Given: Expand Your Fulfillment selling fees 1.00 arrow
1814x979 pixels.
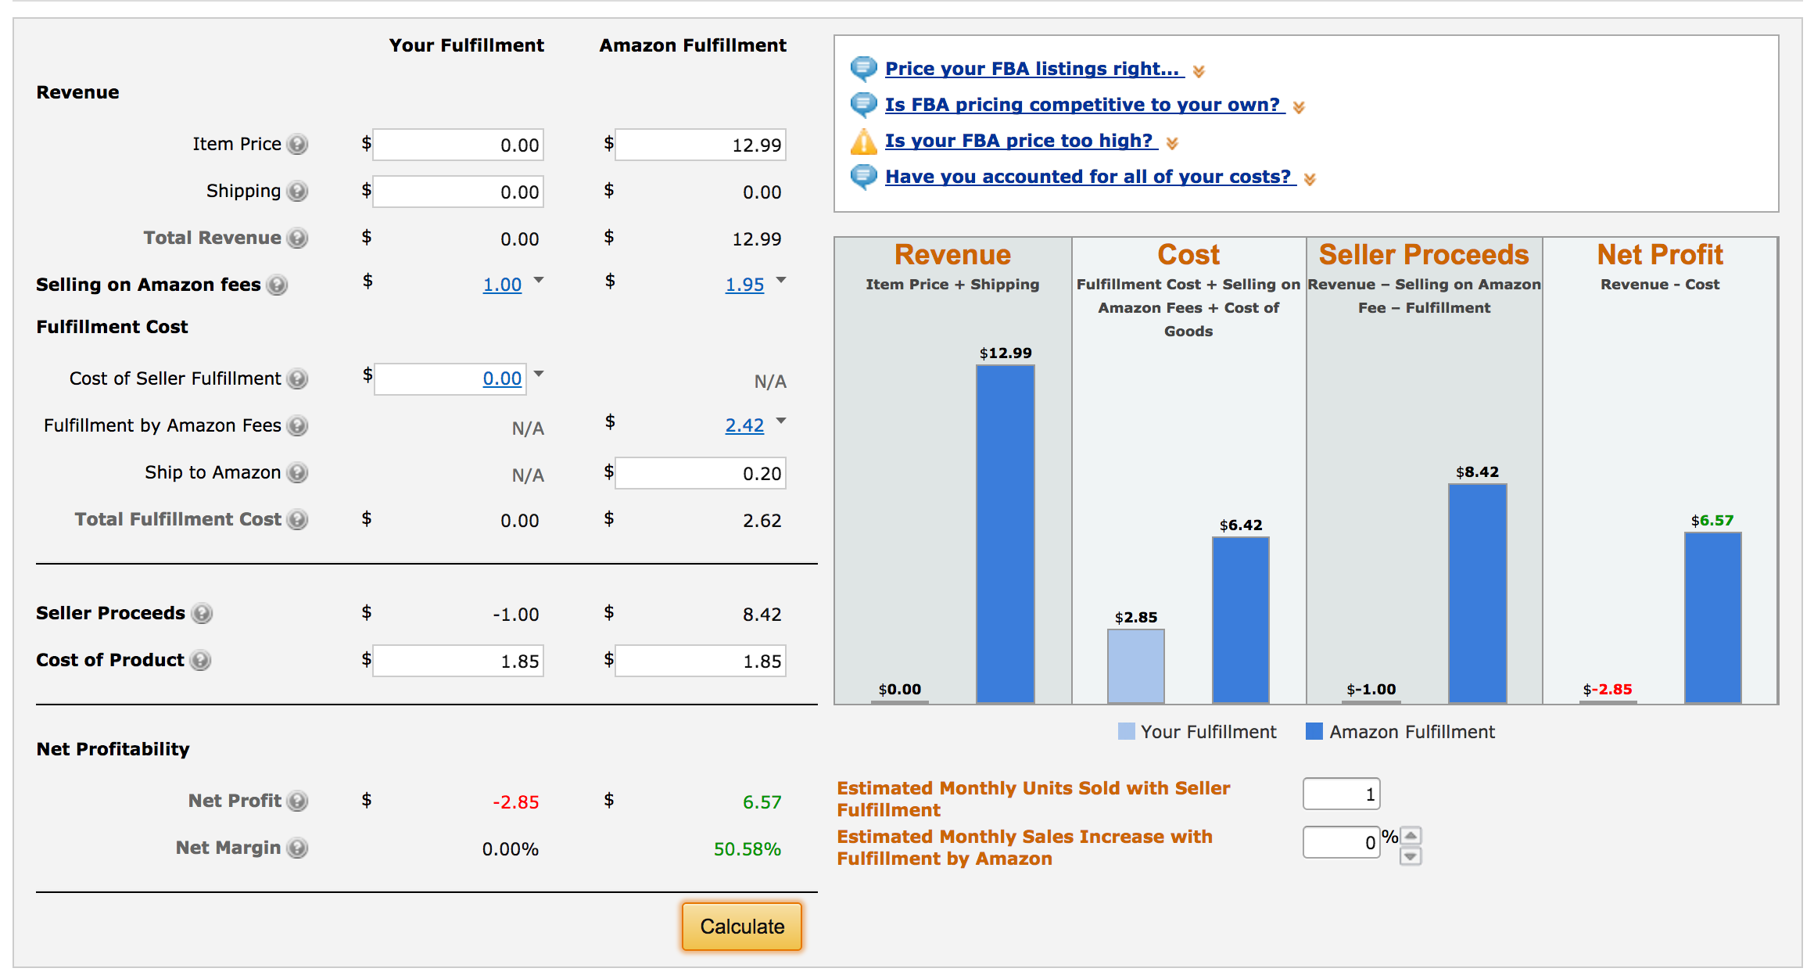Looking at the screenshot, I should pos(538,279).
